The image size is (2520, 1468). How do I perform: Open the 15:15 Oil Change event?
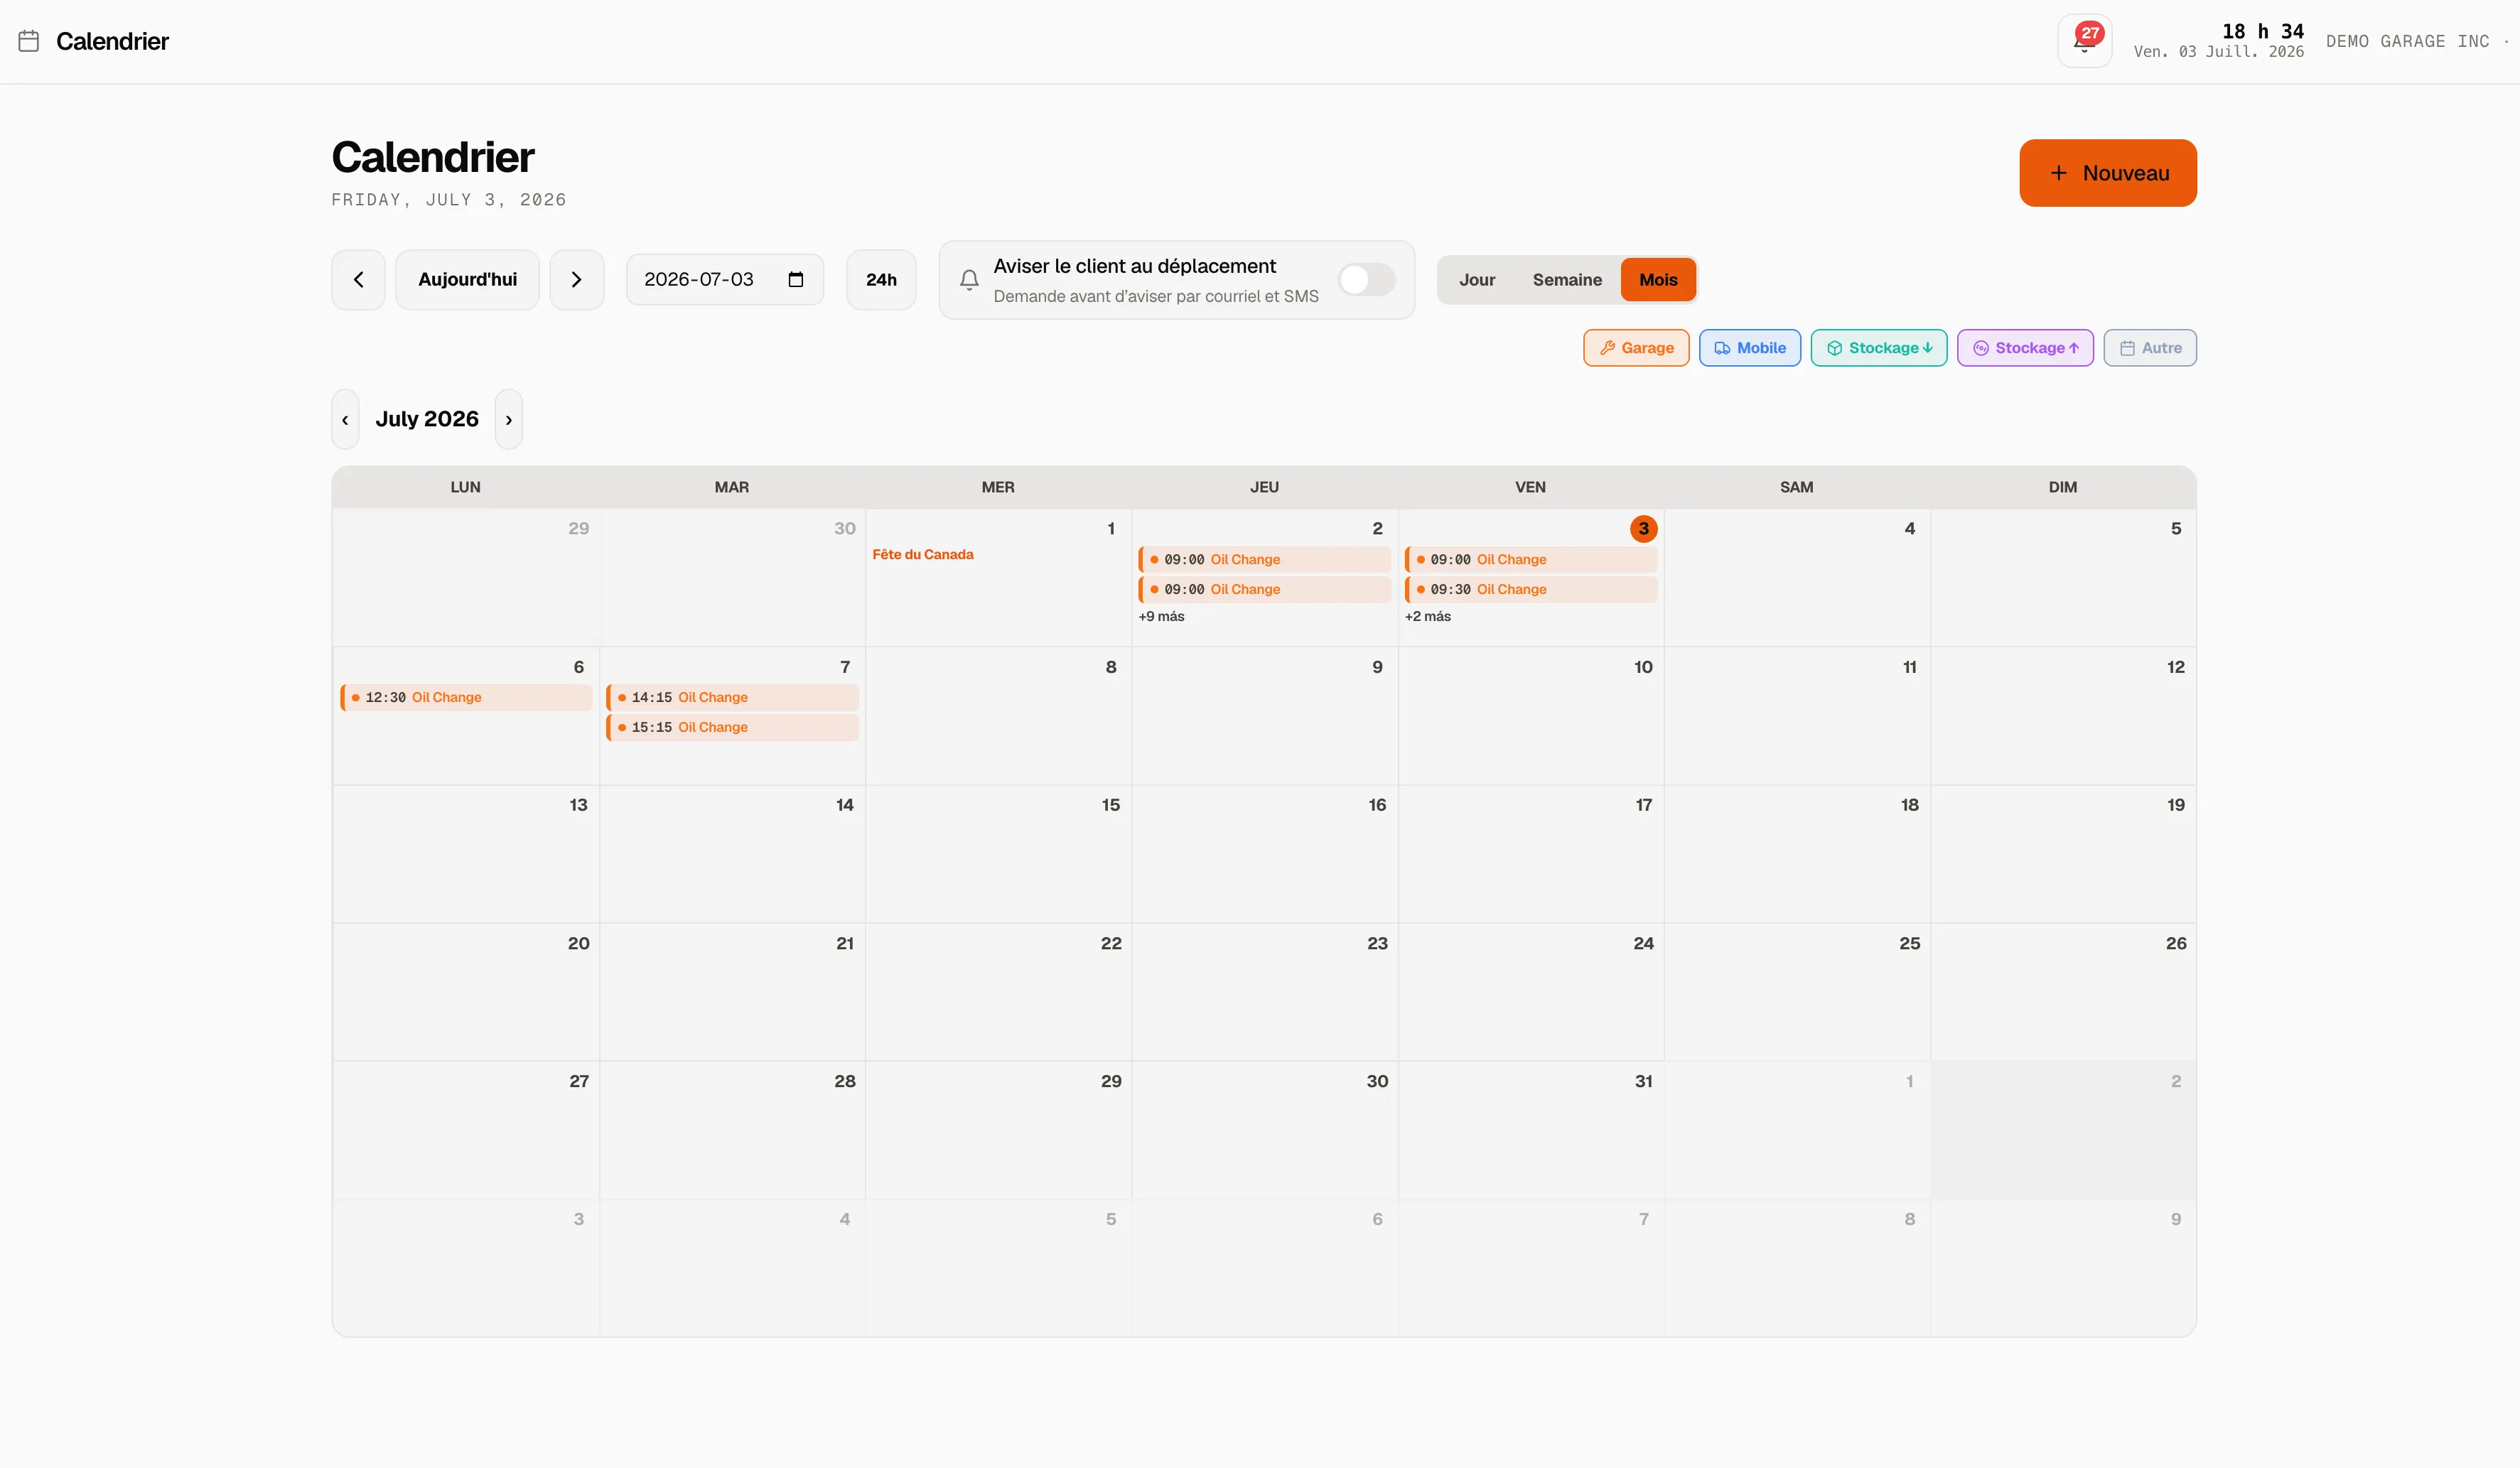(x=732, y=727)
